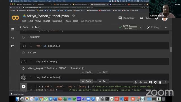
Task: Click the top toolbar + Text button
Action: click(x=36, y=27)
